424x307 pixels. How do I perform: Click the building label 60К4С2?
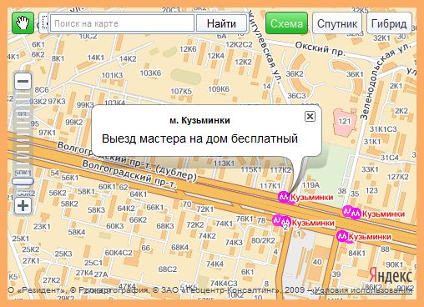(x=119, y=253)
